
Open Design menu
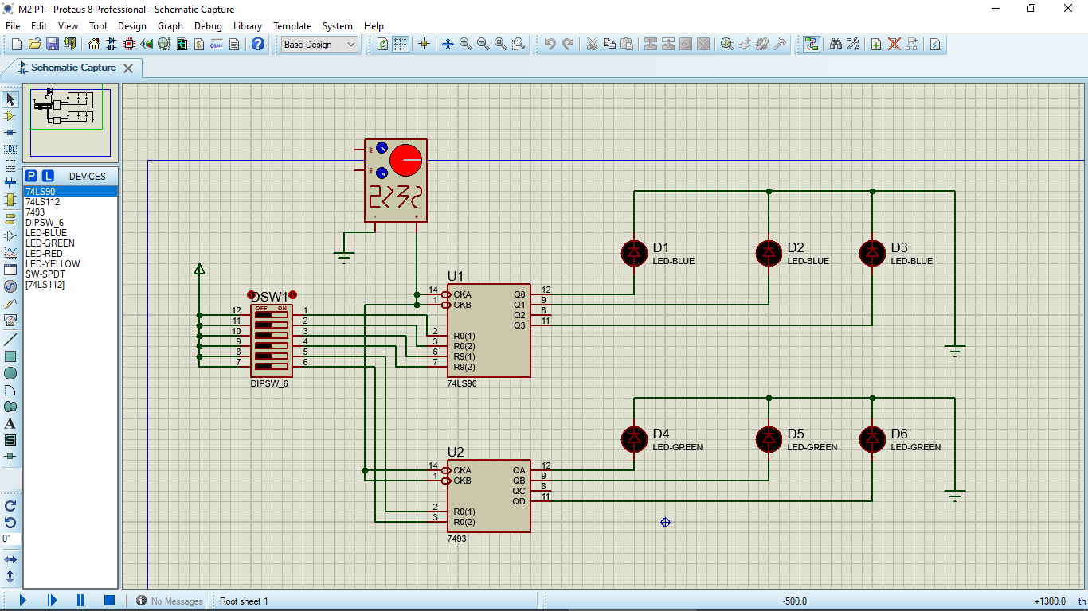pos(132,26)
